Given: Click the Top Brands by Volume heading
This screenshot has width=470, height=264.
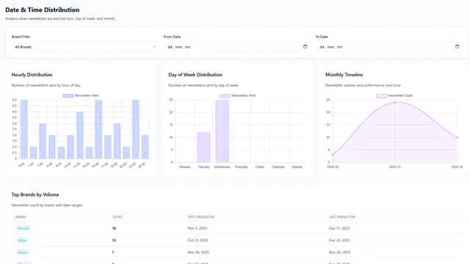Looking at the screenshot, I should (35, 194).
